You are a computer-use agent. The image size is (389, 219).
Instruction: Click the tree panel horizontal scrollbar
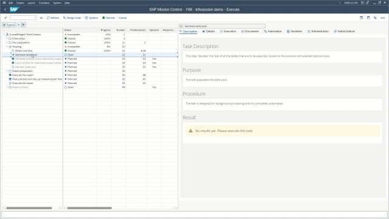29,208
